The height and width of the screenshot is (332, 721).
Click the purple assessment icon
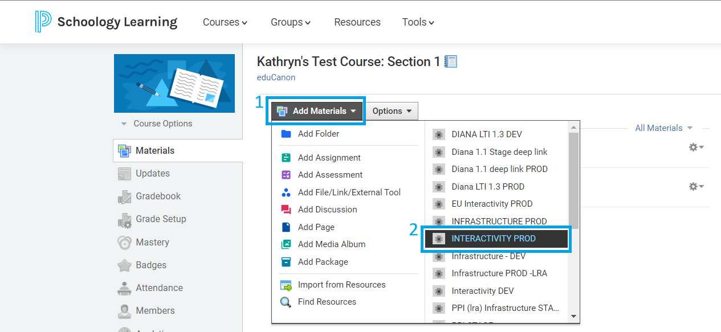click(x=286, y=175)
